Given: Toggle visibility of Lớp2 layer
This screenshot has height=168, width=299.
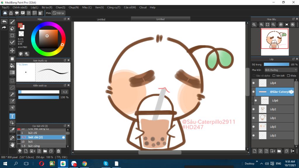Looking at the screenshot, I should coord(253,109).
